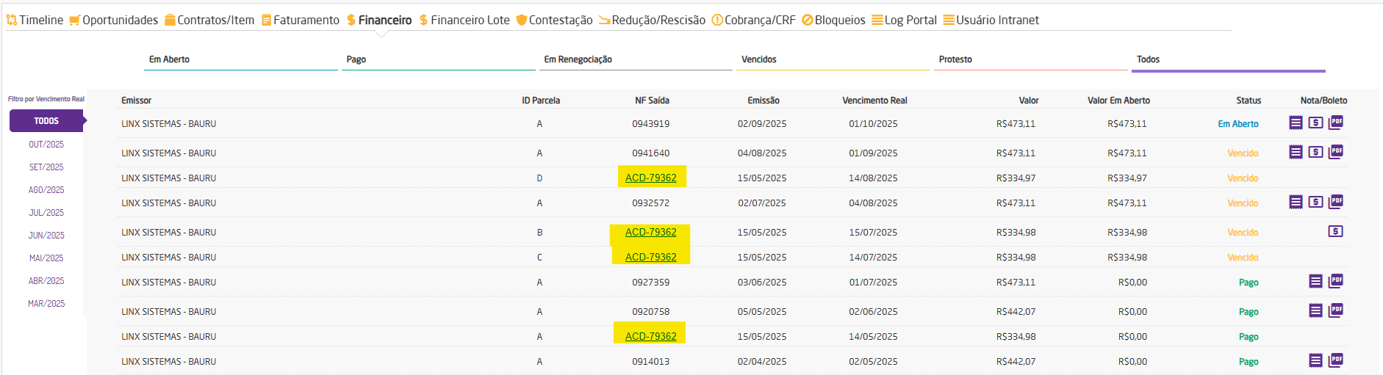
Task: Select the Financeiro tab
Action: coord(379,20)
